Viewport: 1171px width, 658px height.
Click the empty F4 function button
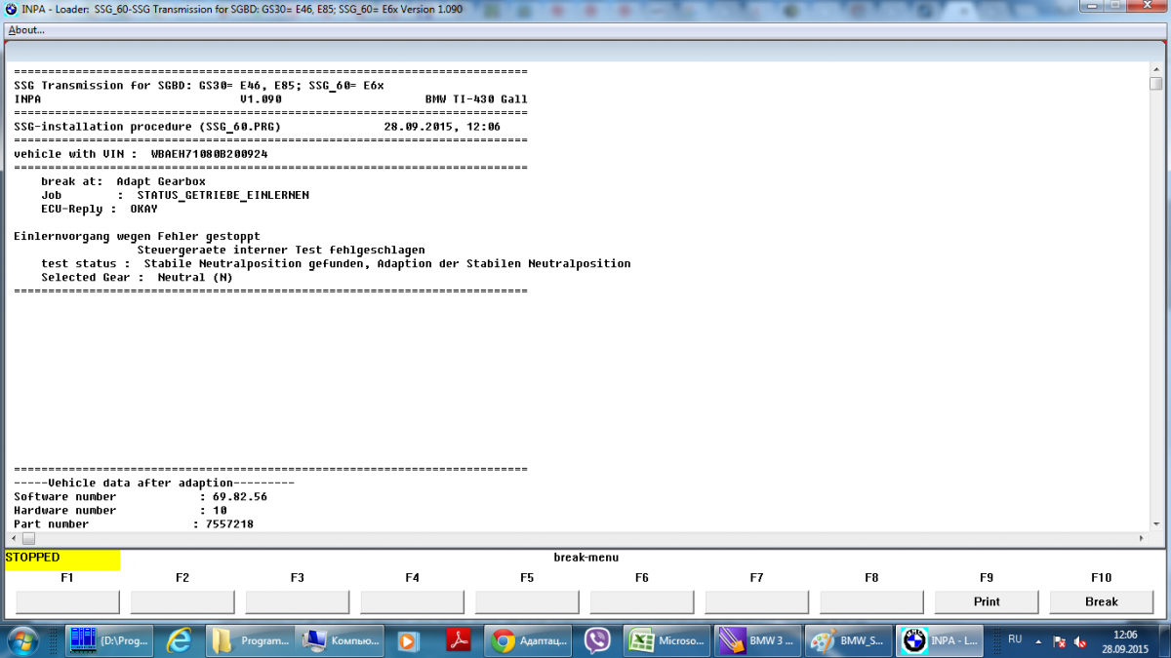tap(413, 601)
